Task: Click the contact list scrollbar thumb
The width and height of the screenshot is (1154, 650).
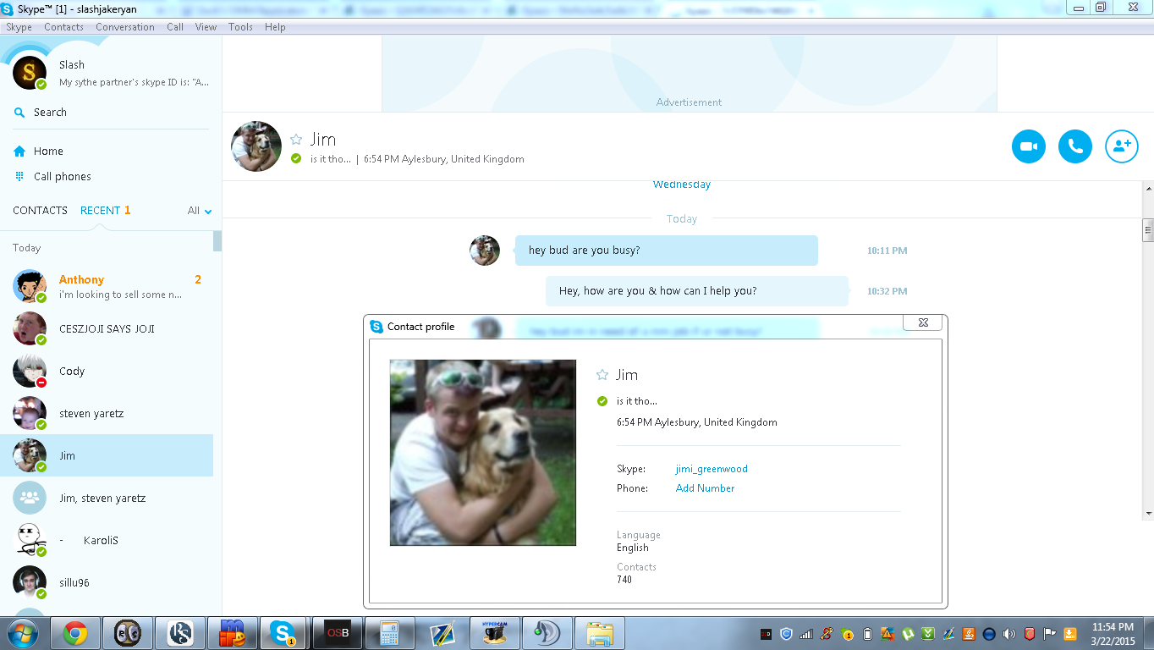Action: pos(217,241)
